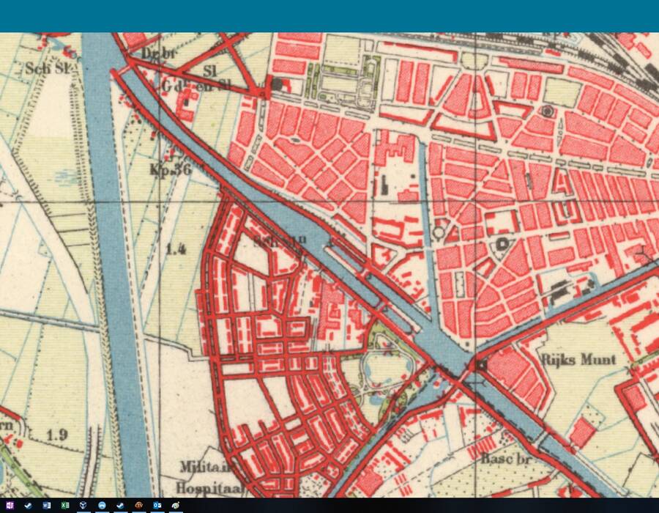
Task: Click the 'Sch Sl' label on map
Action: click(46, 68)
